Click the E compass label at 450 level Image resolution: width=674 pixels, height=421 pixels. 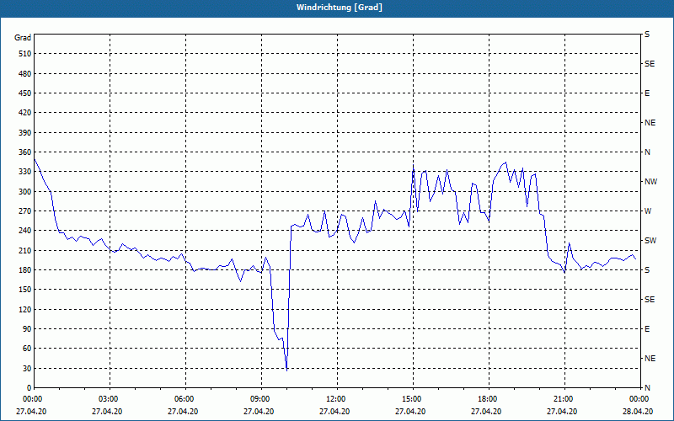coord(647,93)
